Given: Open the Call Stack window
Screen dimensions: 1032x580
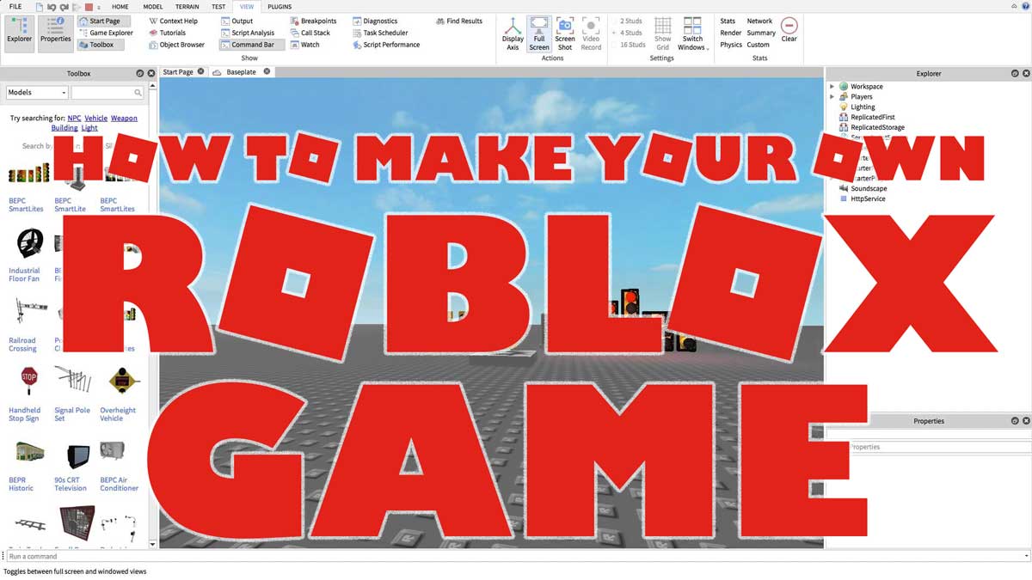Looking at the screenshot, I should pyautogui.click(x=309, y=33).
